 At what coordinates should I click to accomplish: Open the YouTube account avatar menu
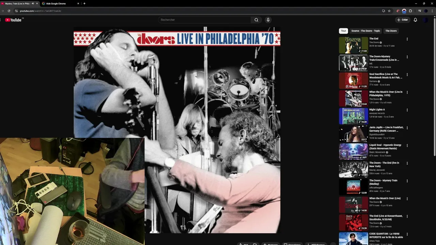pyautogui.click(x=425, y=20)
